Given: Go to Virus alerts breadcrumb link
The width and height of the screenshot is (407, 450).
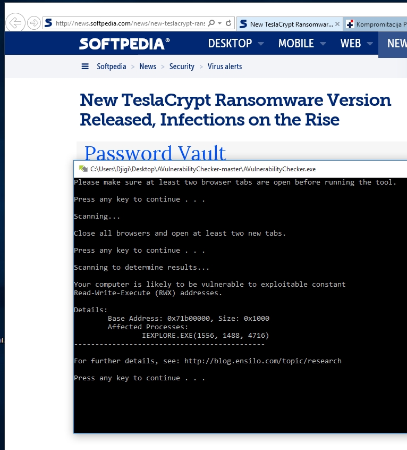Looking at the screenshot, I should point(225,66).
